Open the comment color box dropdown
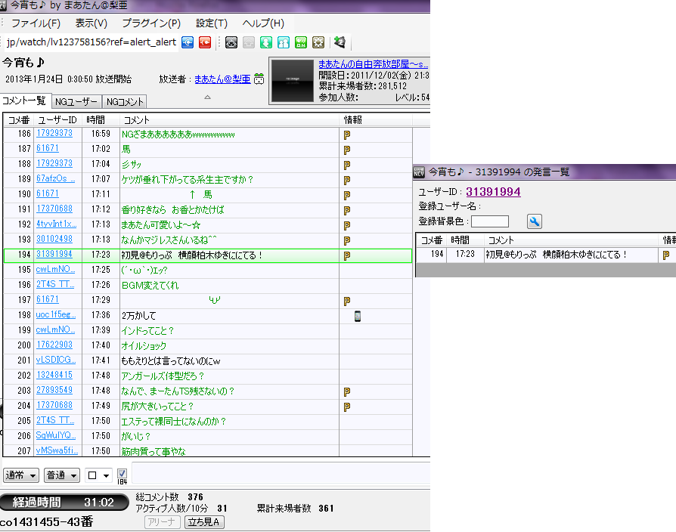The width and height of the screenshot is (676, 532). coord(98,475)
